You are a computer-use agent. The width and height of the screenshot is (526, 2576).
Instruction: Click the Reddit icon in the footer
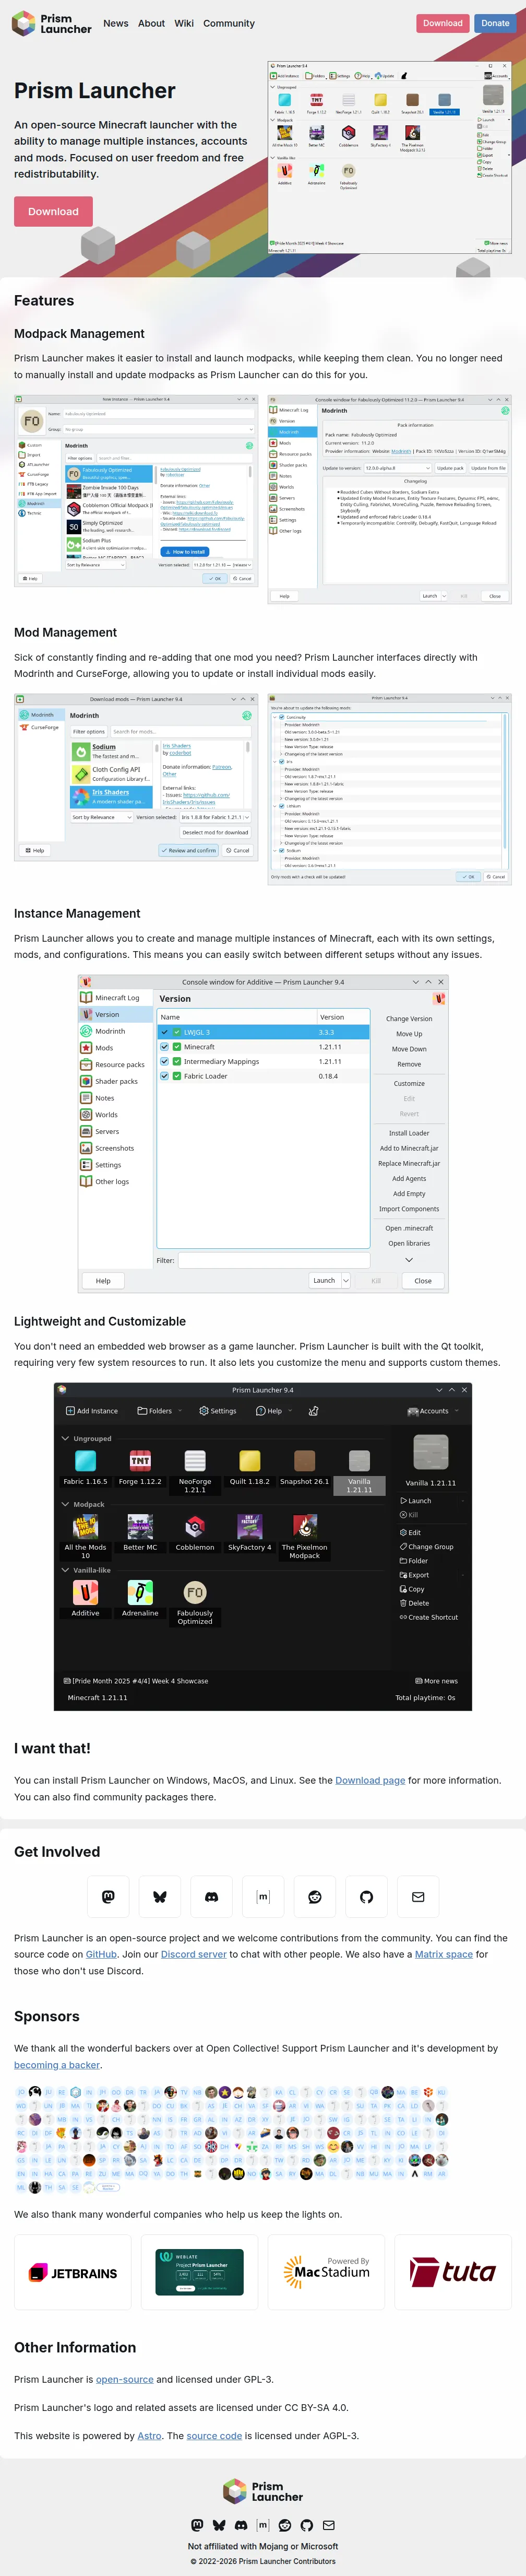point(285,2525)
